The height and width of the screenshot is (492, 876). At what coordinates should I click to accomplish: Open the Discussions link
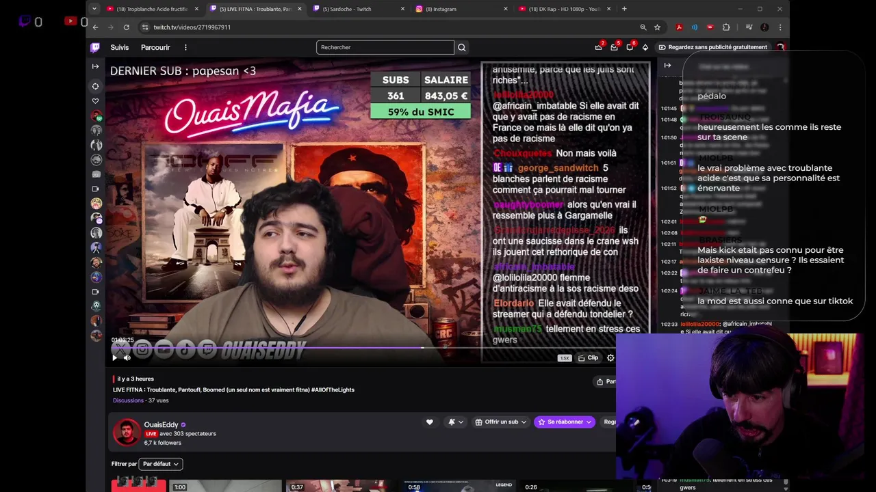click(128, 400)
